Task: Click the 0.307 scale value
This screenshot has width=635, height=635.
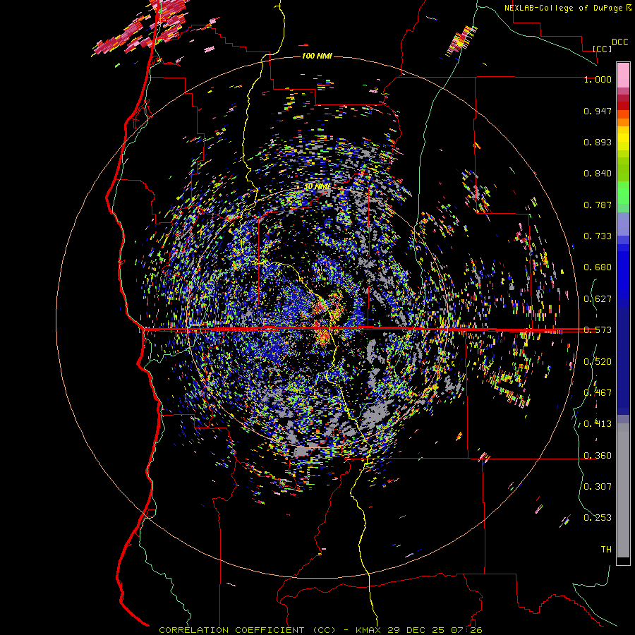Action: tap(598, 487)
